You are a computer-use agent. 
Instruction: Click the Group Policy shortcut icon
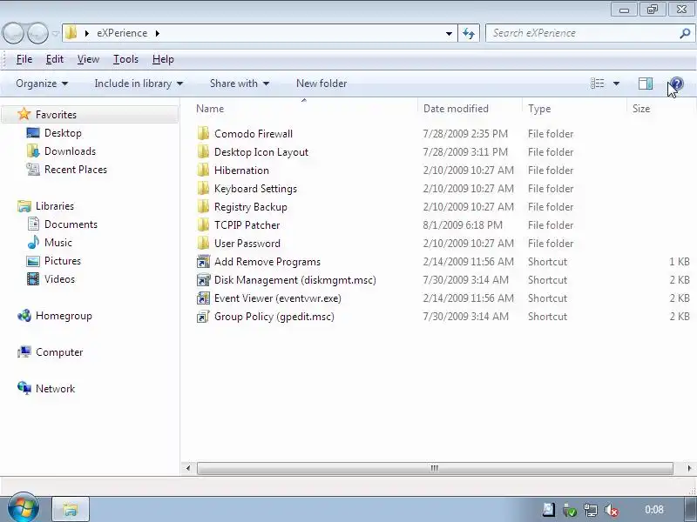click(203, 317)
